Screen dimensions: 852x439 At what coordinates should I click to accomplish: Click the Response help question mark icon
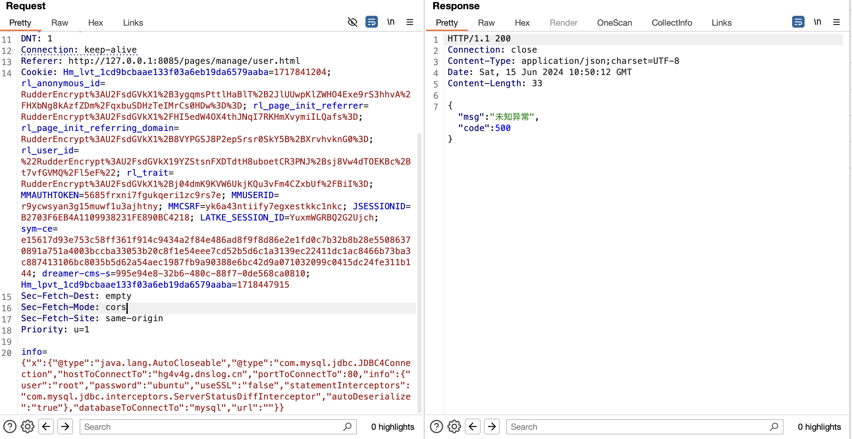click(436, 426)
